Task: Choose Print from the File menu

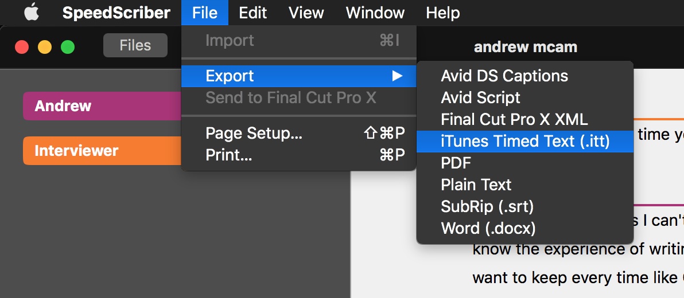Action: click(228, 155)
